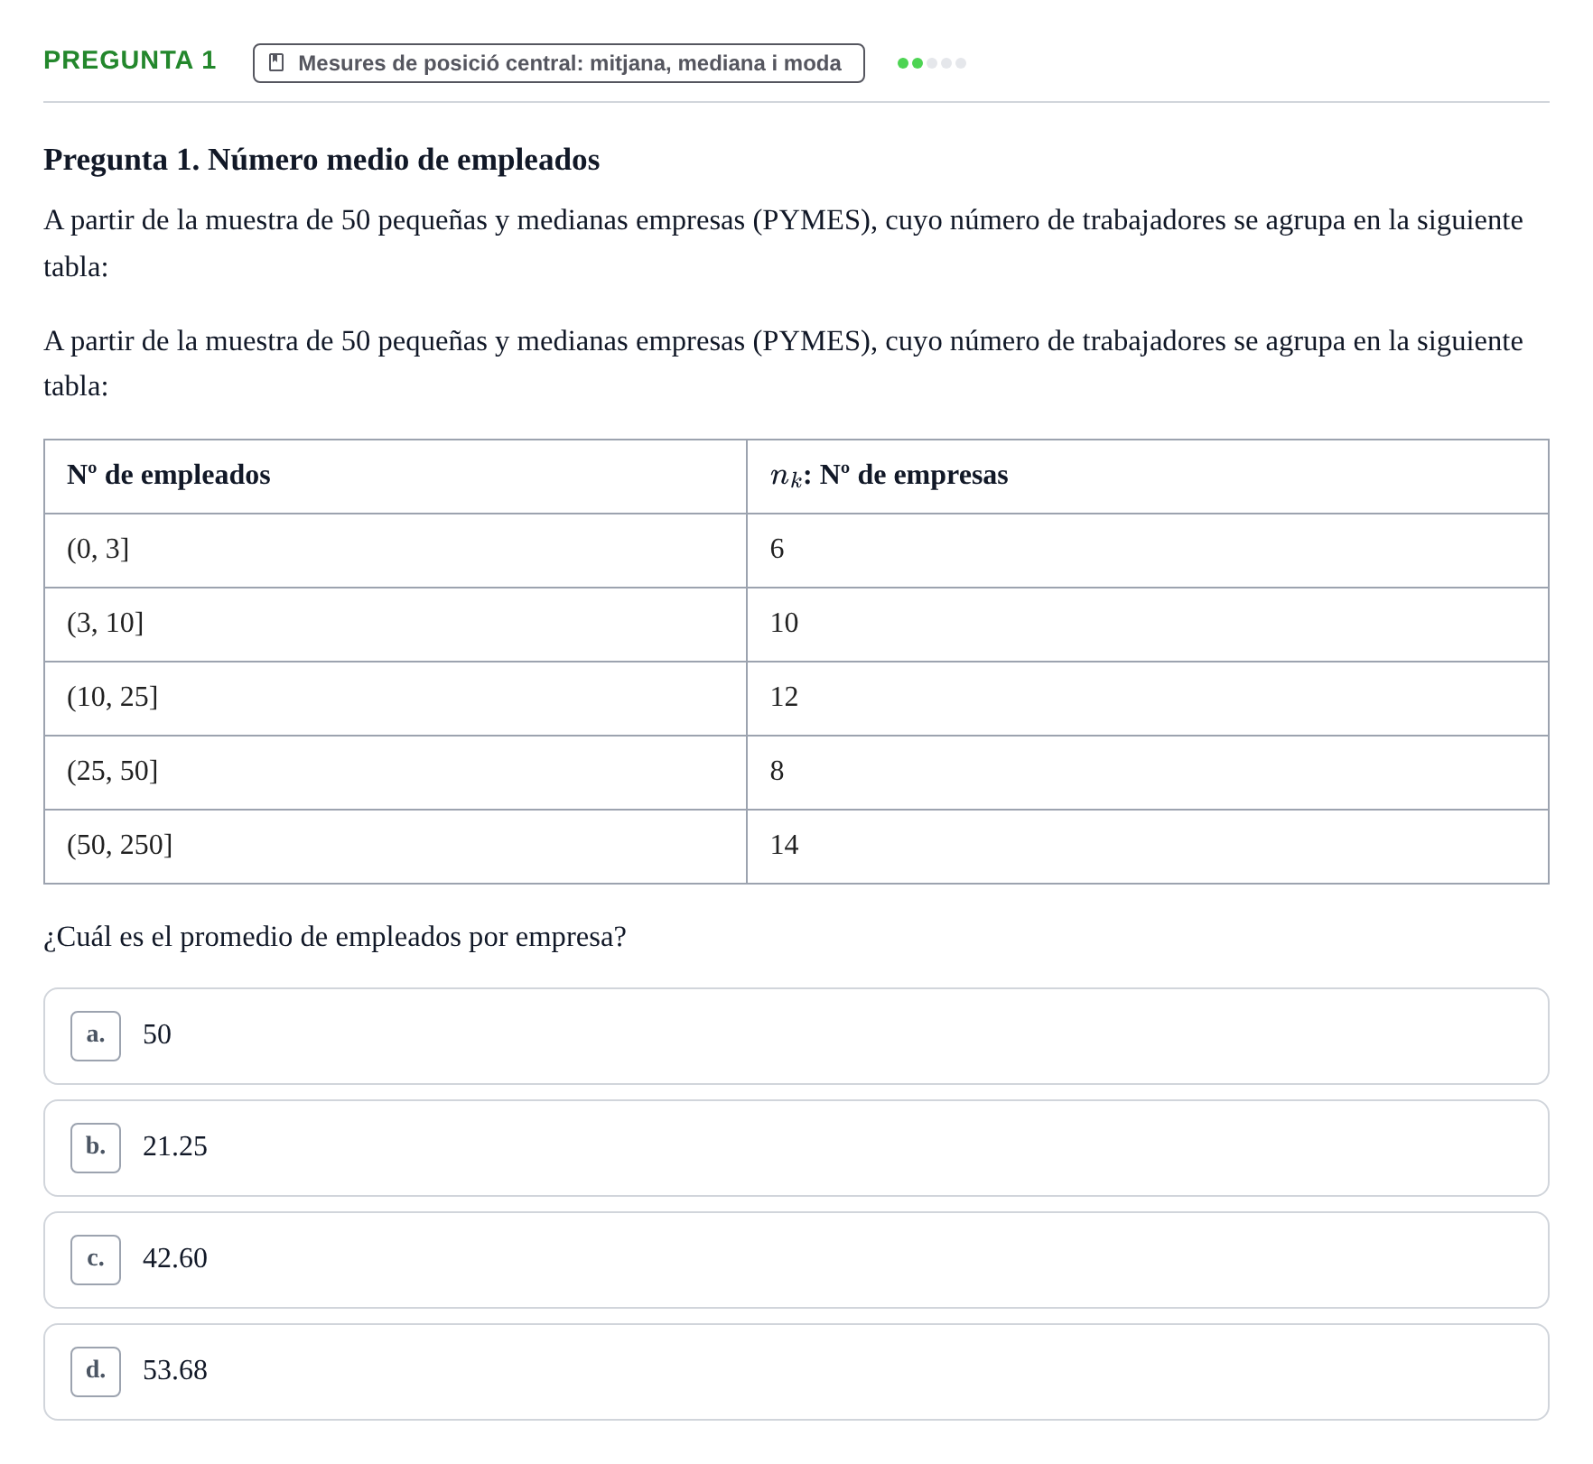The width and height of the screenshot is (1593, 1464).
Task: Click the frequency value 10 in the table
Action: pos(784,623)
